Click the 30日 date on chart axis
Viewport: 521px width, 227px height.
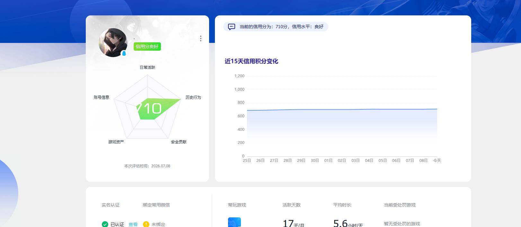tap(314, 160)
